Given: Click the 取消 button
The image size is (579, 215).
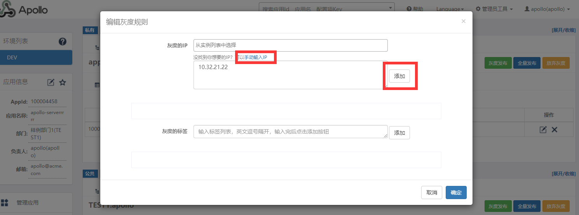Looking at the screenshot, I should click(432, 192).
